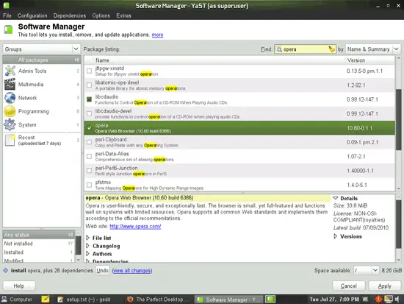The image size is (404, 304).
Task: Click the package listing vertical scrollbar
Action: (398, 119)
